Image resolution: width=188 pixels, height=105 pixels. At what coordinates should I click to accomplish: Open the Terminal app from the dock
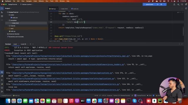coord(129,101)
